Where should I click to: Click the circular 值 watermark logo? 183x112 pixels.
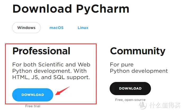pos(143,105)
